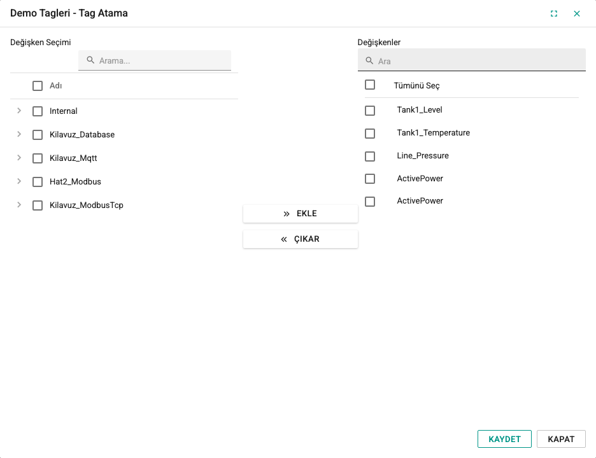Click the KAPAT button

(561, 439)
